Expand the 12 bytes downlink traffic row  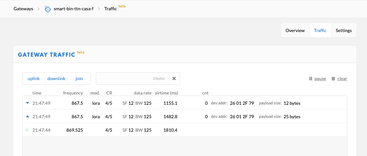pos(184,103)
